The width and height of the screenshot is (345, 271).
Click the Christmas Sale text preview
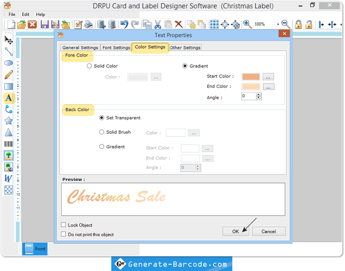[x=116, y=197]
